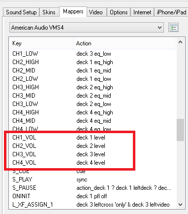The image size is (188, 214).
Task: Click the vertical scrollbar thumb
Action: click(x=180, y=130)
